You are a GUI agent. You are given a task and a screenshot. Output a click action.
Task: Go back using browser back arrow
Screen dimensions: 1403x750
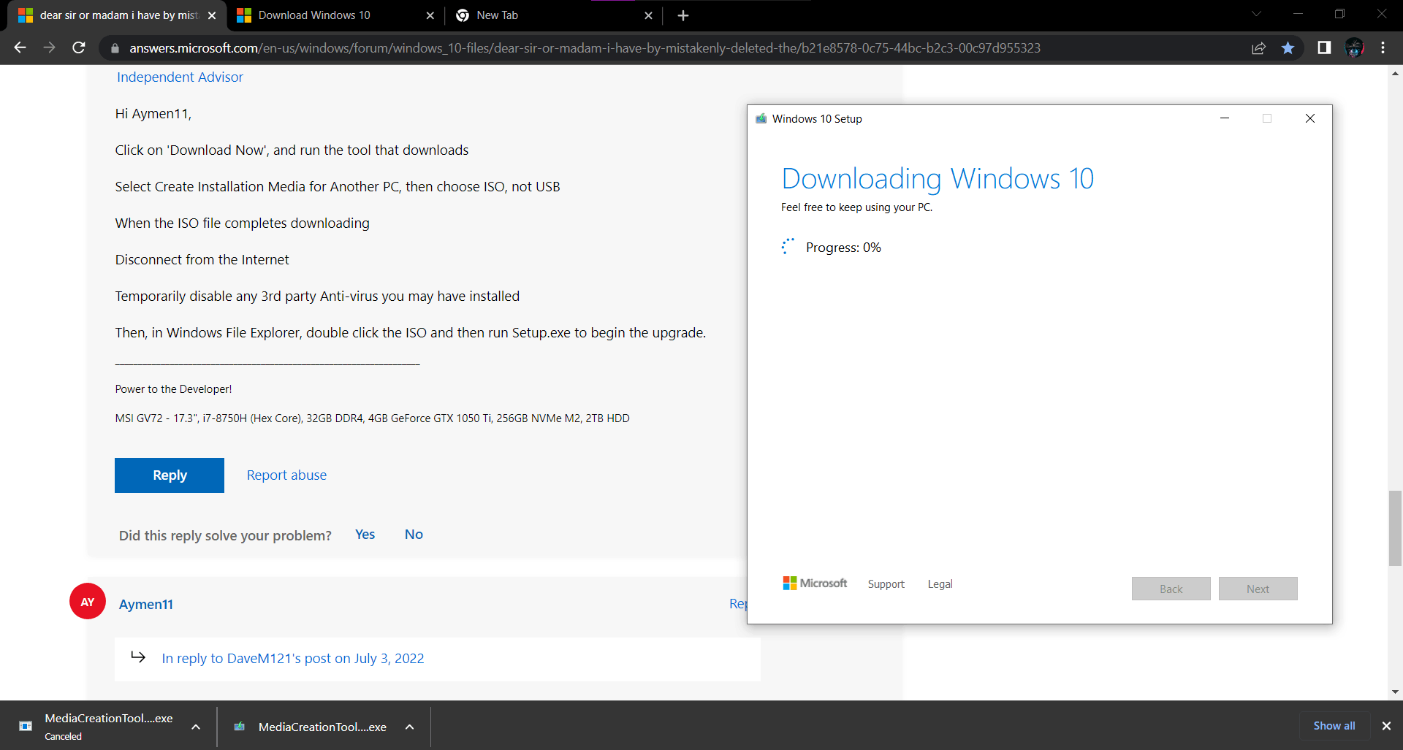20,47
